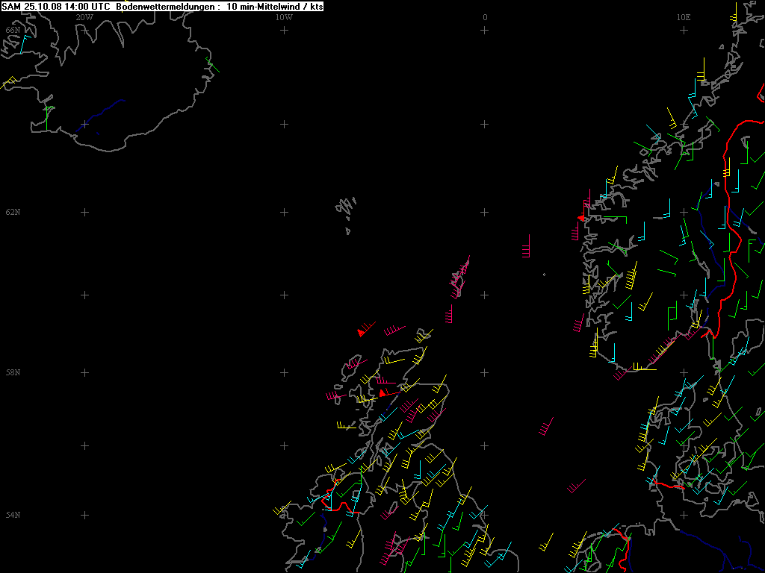Click the 10W longitude label

(x=284, y=17)
